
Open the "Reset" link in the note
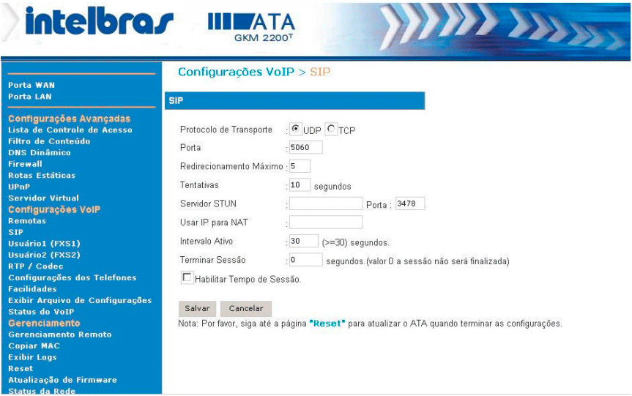(327, 324)
